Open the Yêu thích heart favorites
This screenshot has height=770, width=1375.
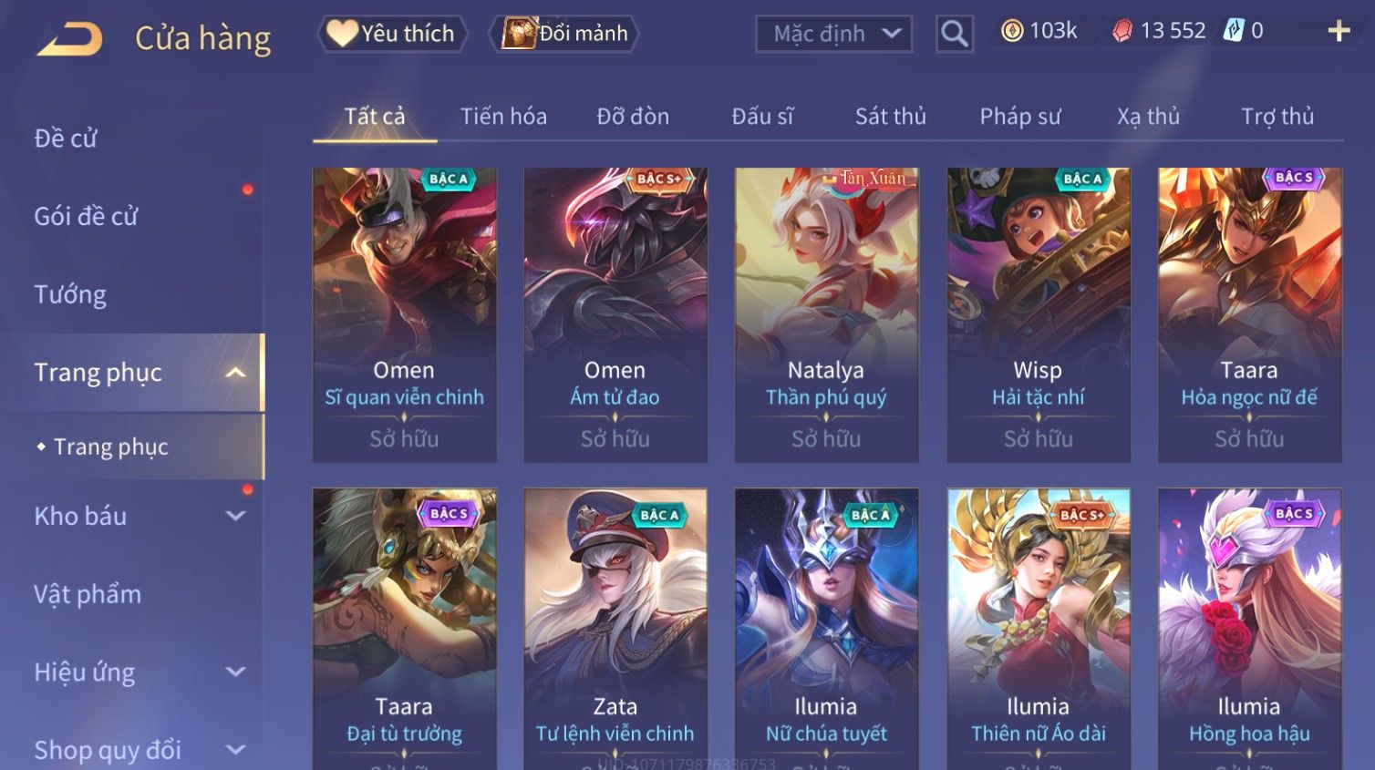tap(392, 34)
